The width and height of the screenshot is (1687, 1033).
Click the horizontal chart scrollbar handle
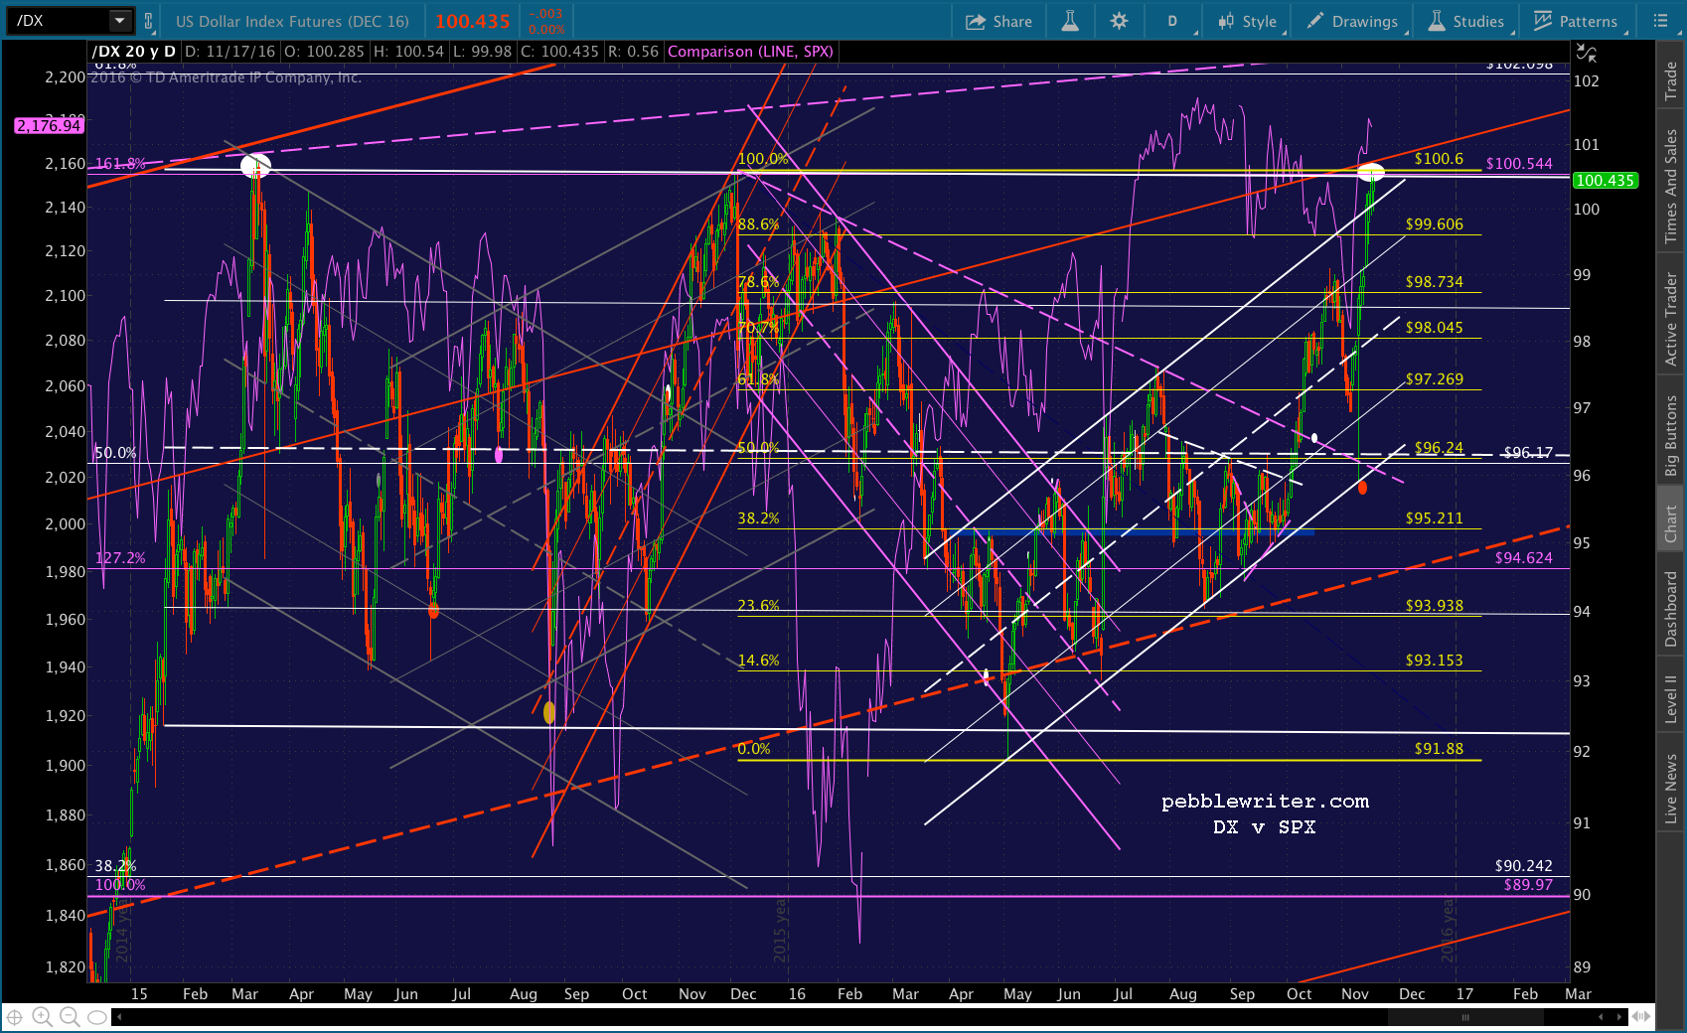coord(1464,1017)
